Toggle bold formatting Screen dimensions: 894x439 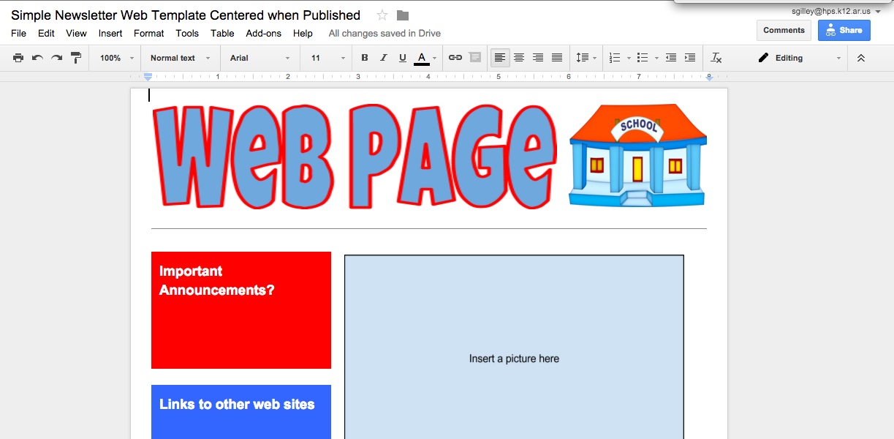click(365, 58)
